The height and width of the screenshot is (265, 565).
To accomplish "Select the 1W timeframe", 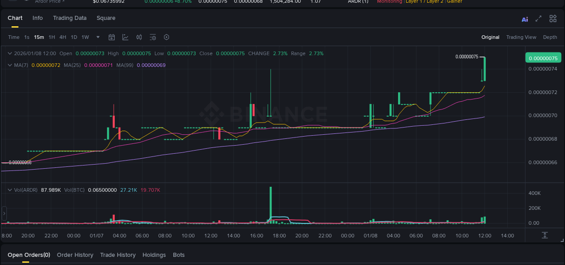I will click(x=85, y=37).
